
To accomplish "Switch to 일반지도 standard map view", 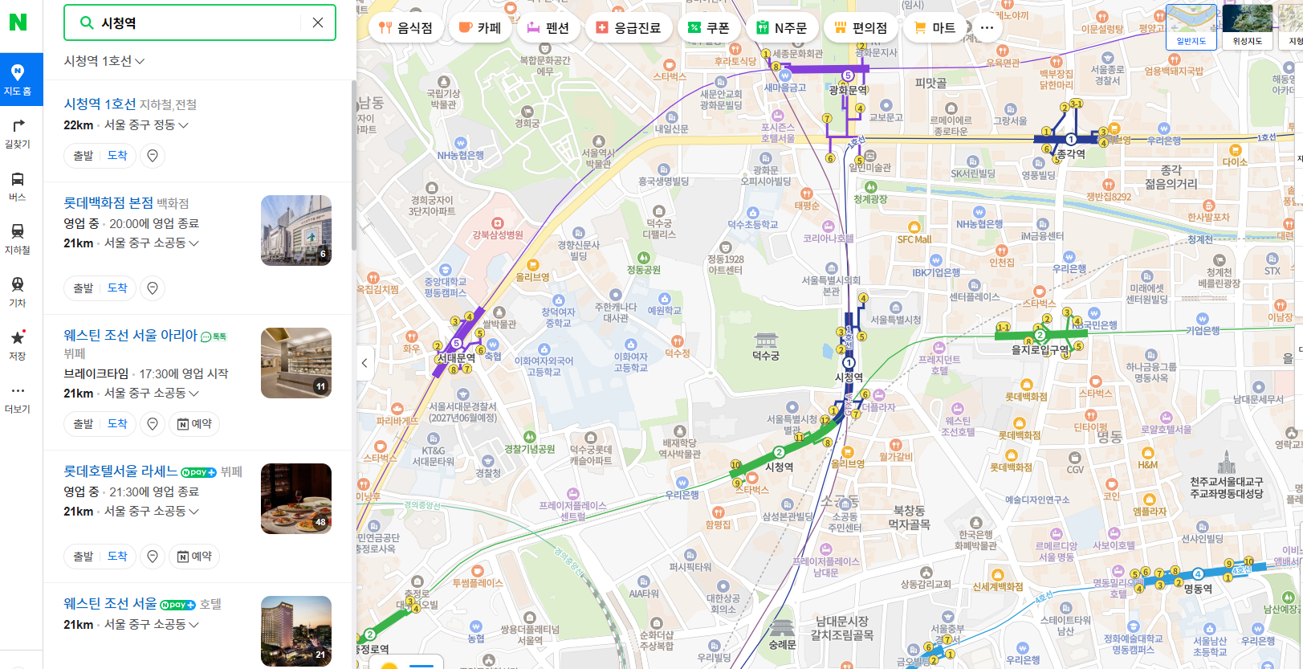I will click(x=1191, y=27).
